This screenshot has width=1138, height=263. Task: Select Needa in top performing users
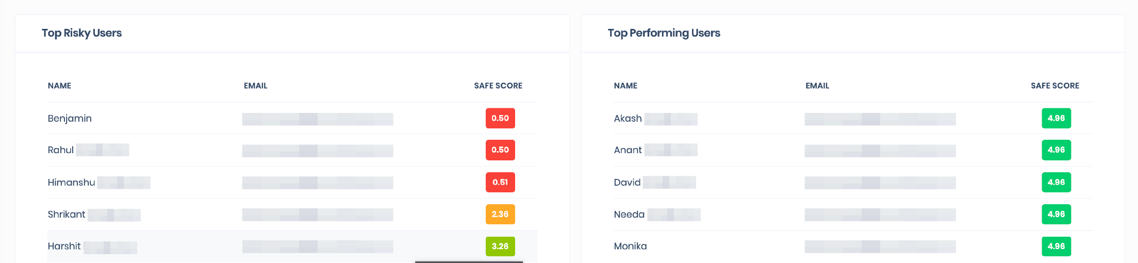coord(629,215)
